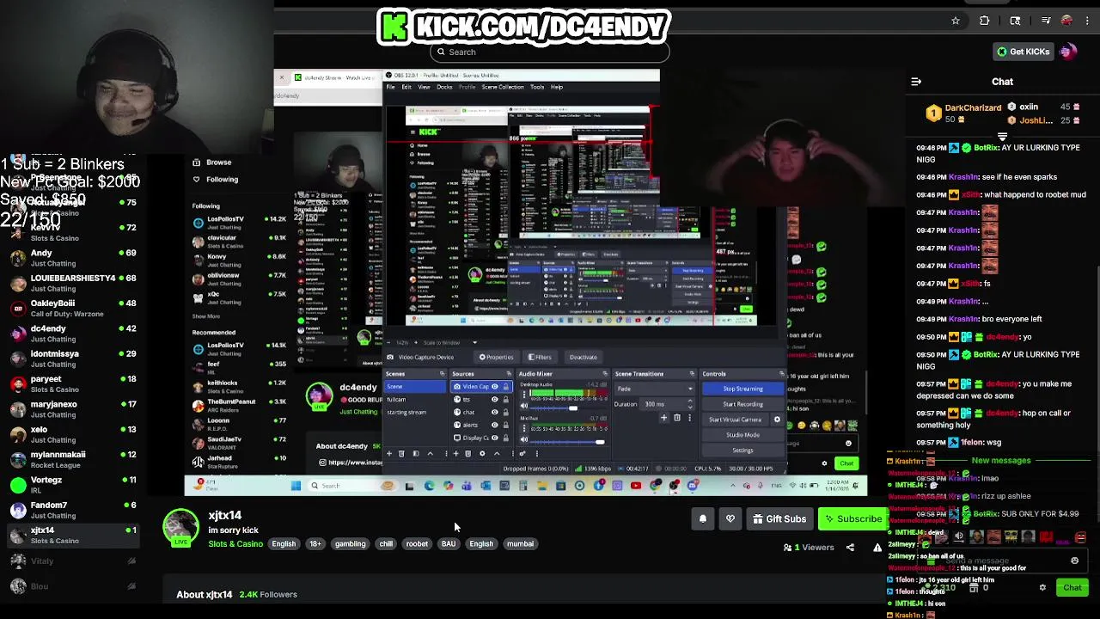Send message with the green Chat button
Image resolution: width=1100 pixels, height=619 pixels.
(1072, 588)
